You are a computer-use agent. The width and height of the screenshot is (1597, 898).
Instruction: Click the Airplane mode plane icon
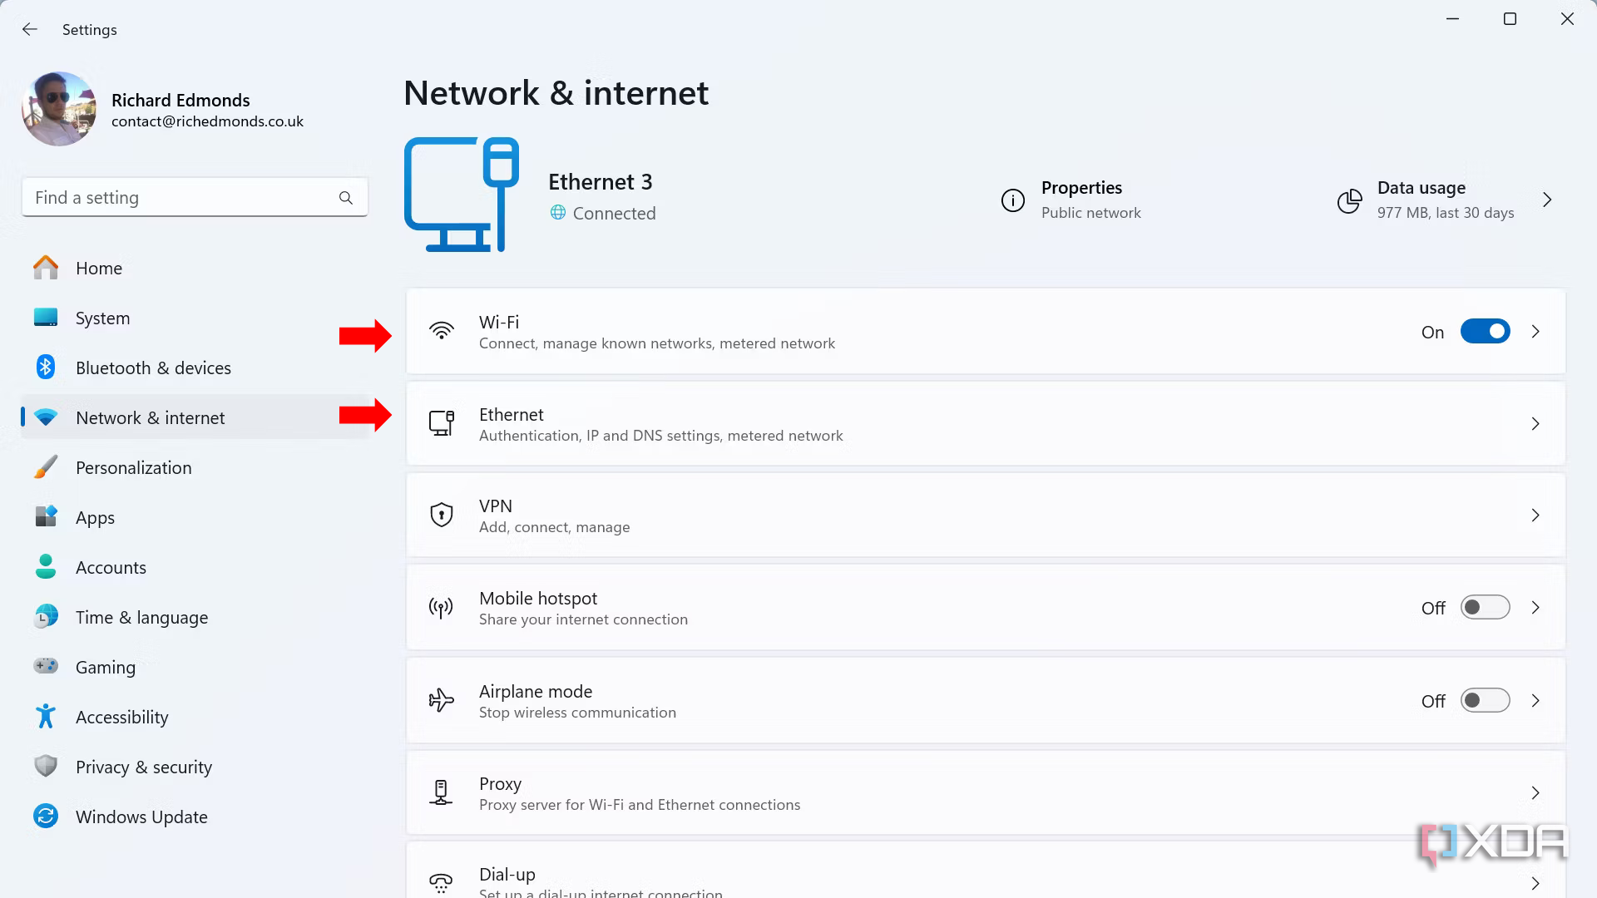[442, 701]
